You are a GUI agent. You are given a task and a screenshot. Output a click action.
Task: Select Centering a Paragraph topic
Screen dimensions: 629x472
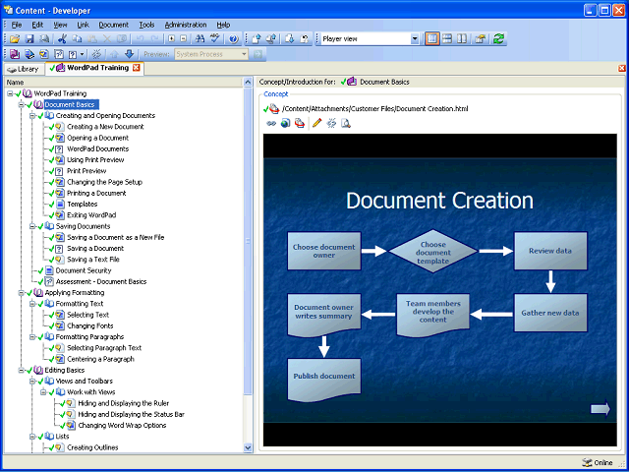pyautogui.click(x=100, y=359)
